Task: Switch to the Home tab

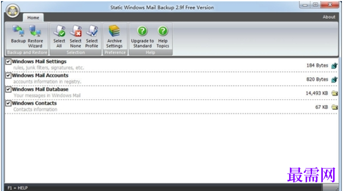Action: [33, 18]
